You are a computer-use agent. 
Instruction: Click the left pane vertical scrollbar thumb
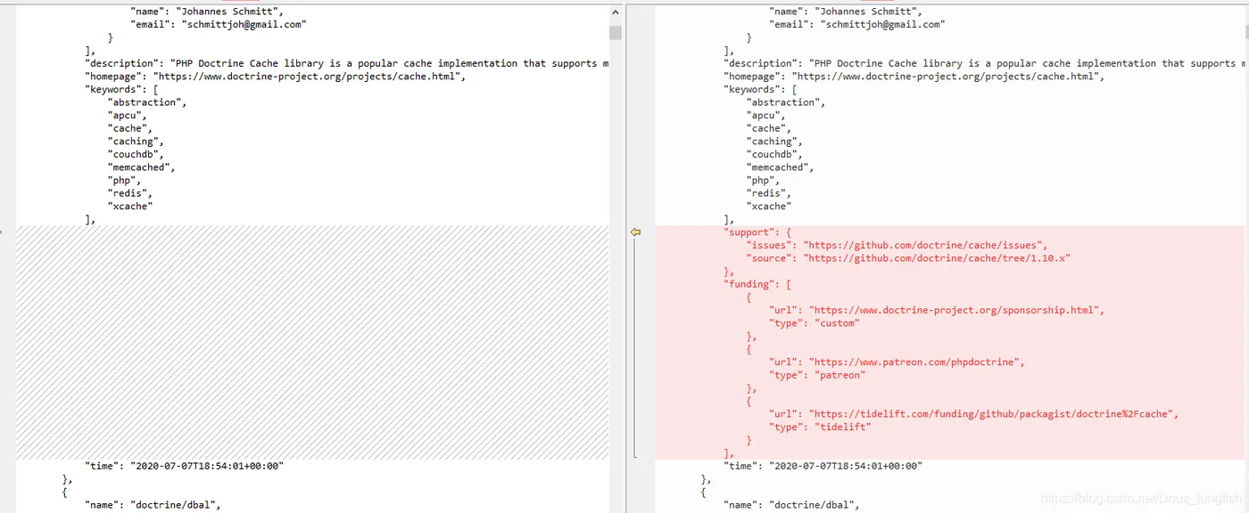click(x=616, y=33)
